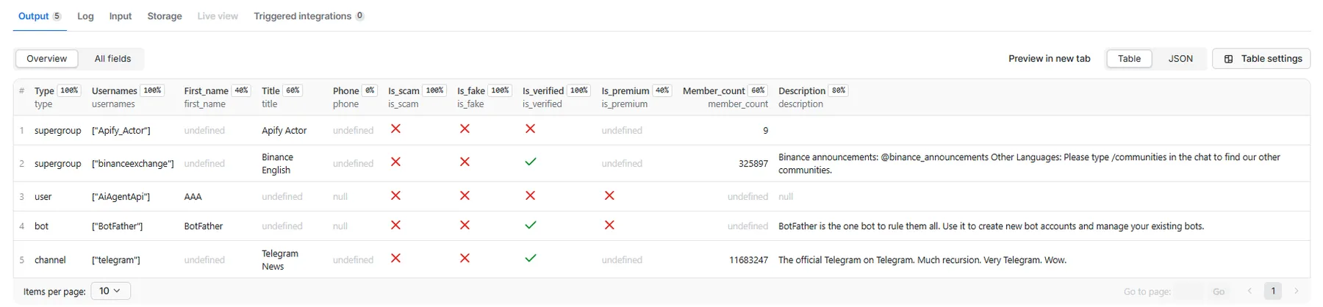Click green verified checkmark in Binance English row
This screenshot has width=1323, height=307.
530,162
